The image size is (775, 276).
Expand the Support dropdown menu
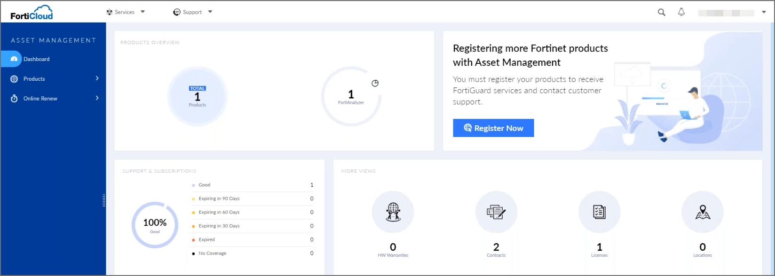pyautogui.click(x=193, y=12)
